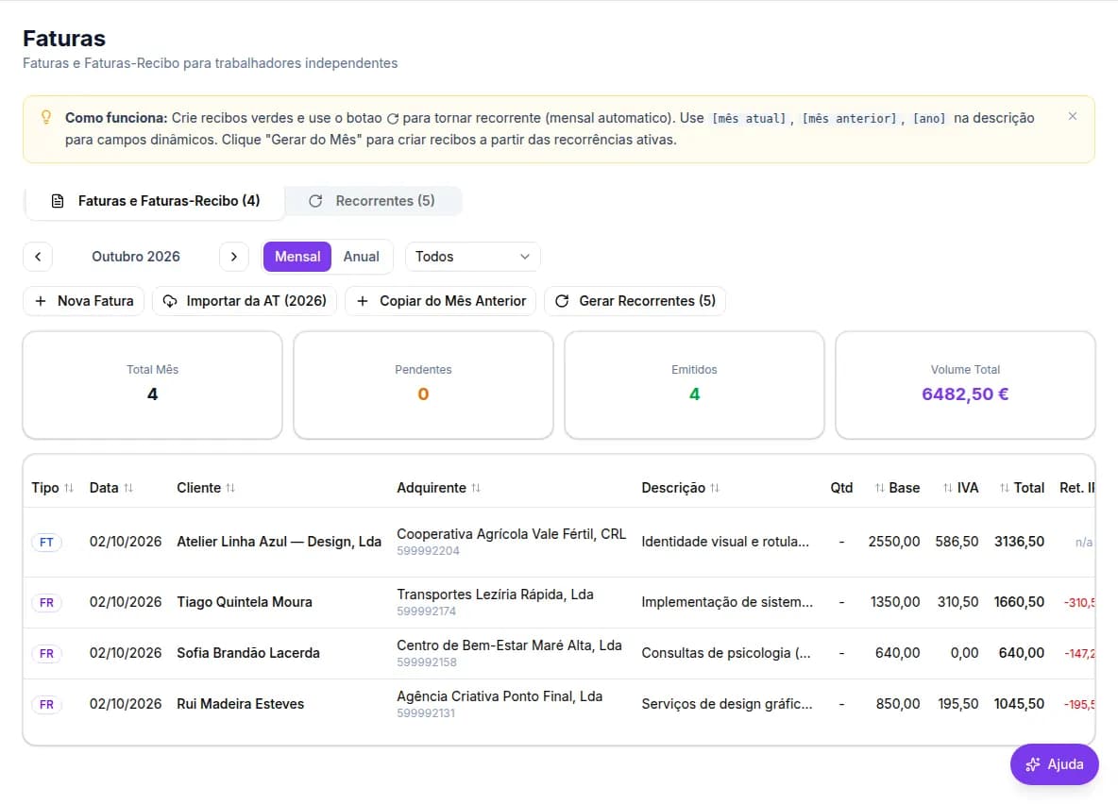Click Cooperativa Agrícola Vale Fértil, CRL
Viewport: 1118px width, 804px height.
tap(511, 534)
